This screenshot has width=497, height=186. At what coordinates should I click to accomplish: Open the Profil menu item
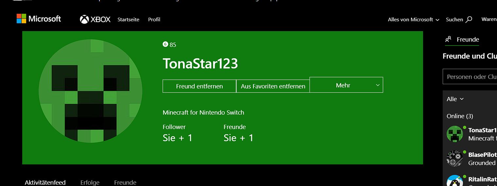[x=154, y=20]
